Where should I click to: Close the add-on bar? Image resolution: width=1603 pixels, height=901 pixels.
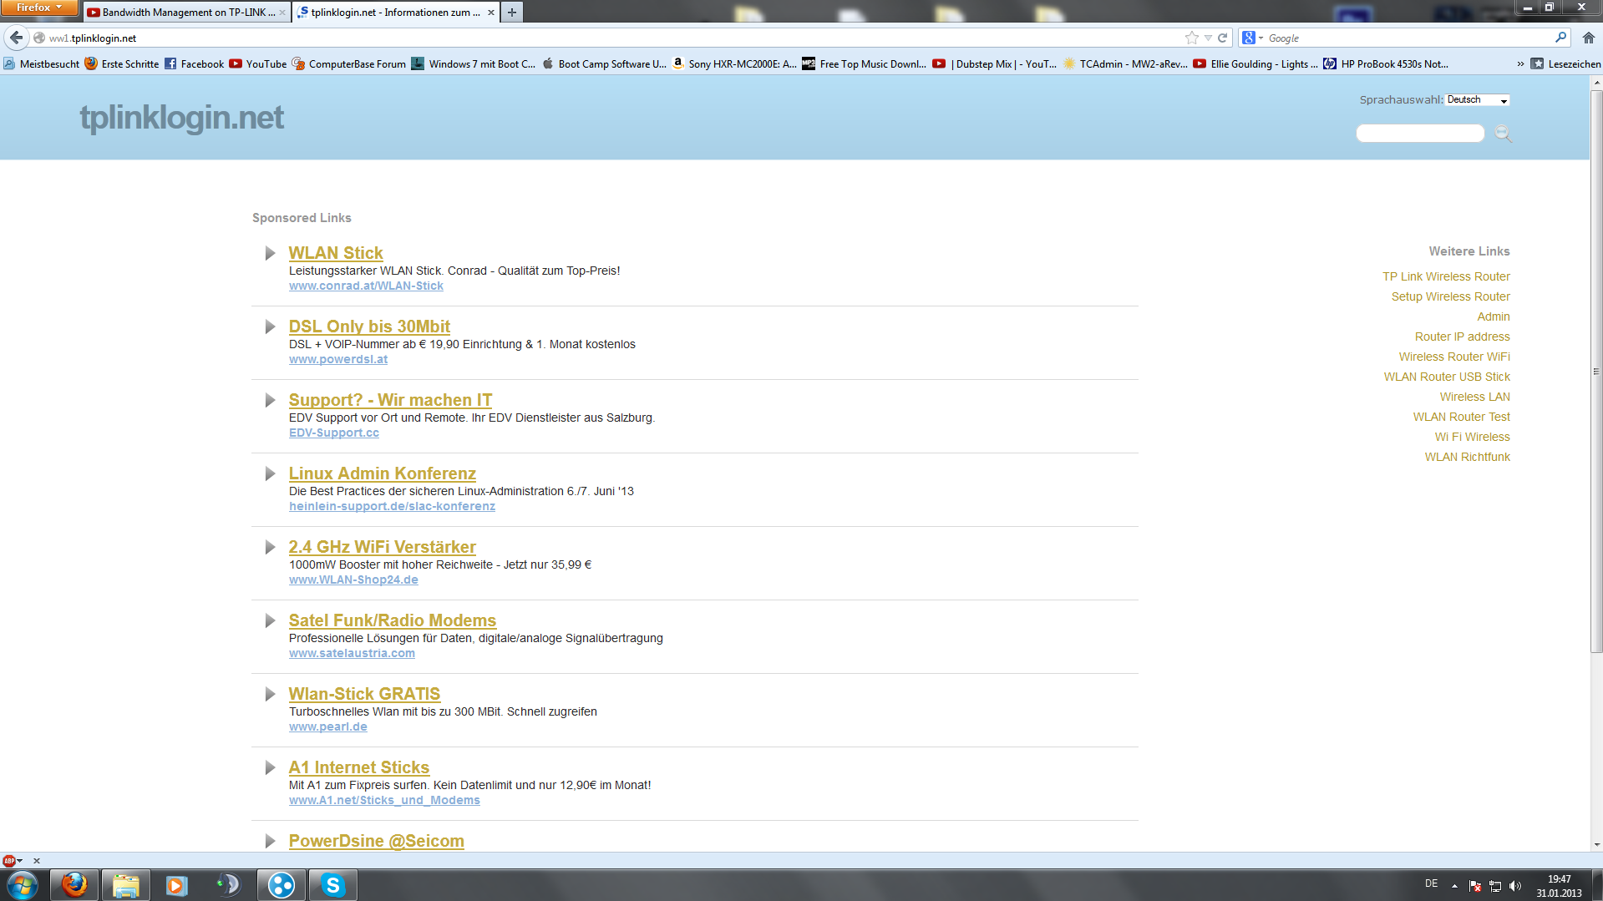coord(37,861)
